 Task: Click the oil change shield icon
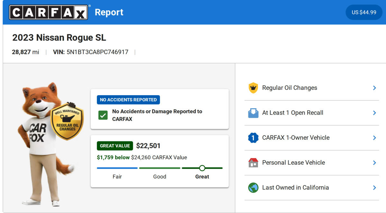click(253, 88)
